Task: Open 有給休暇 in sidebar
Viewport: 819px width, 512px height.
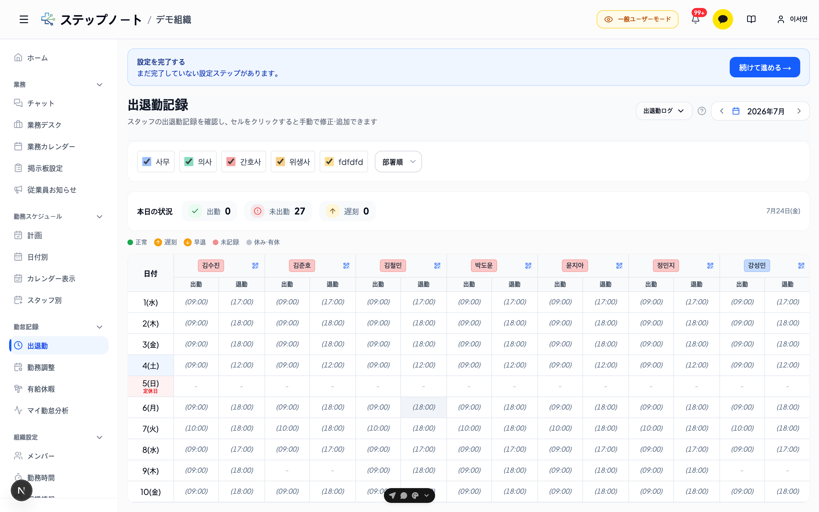Action: click(59, 389)
